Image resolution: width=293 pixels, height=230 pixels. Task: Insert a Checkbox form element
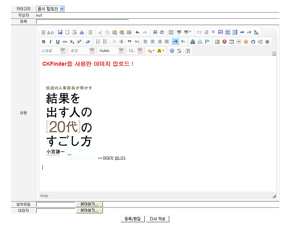[206, 32]
